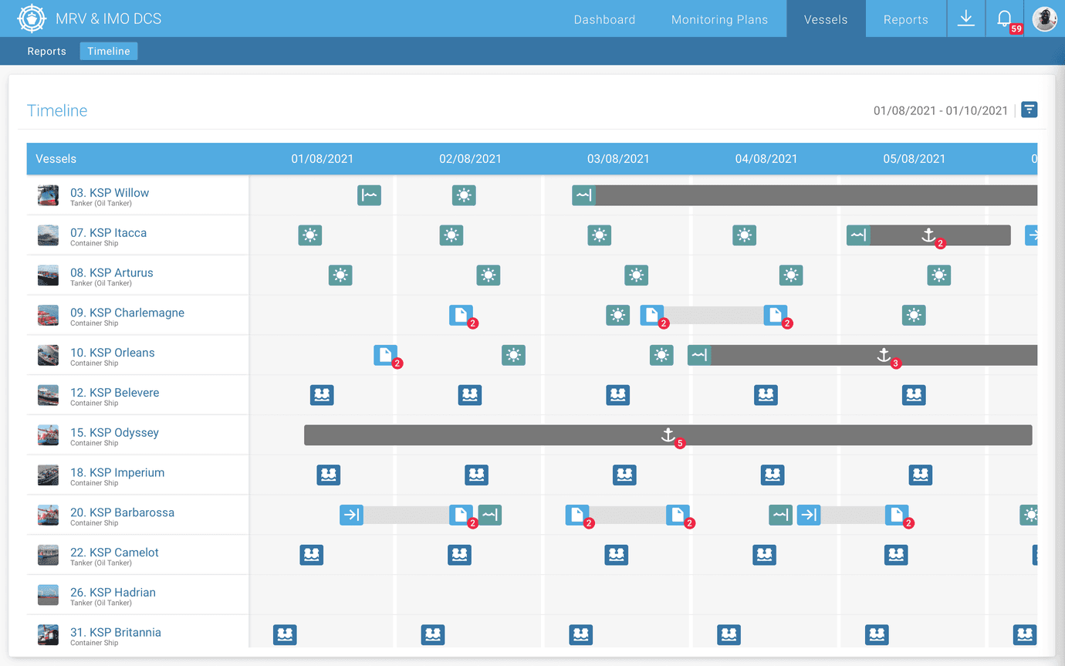Viewport: 1065px width, 666px height.
Task: Open the user profile avatar
Action: click(x=1045, y=19)
